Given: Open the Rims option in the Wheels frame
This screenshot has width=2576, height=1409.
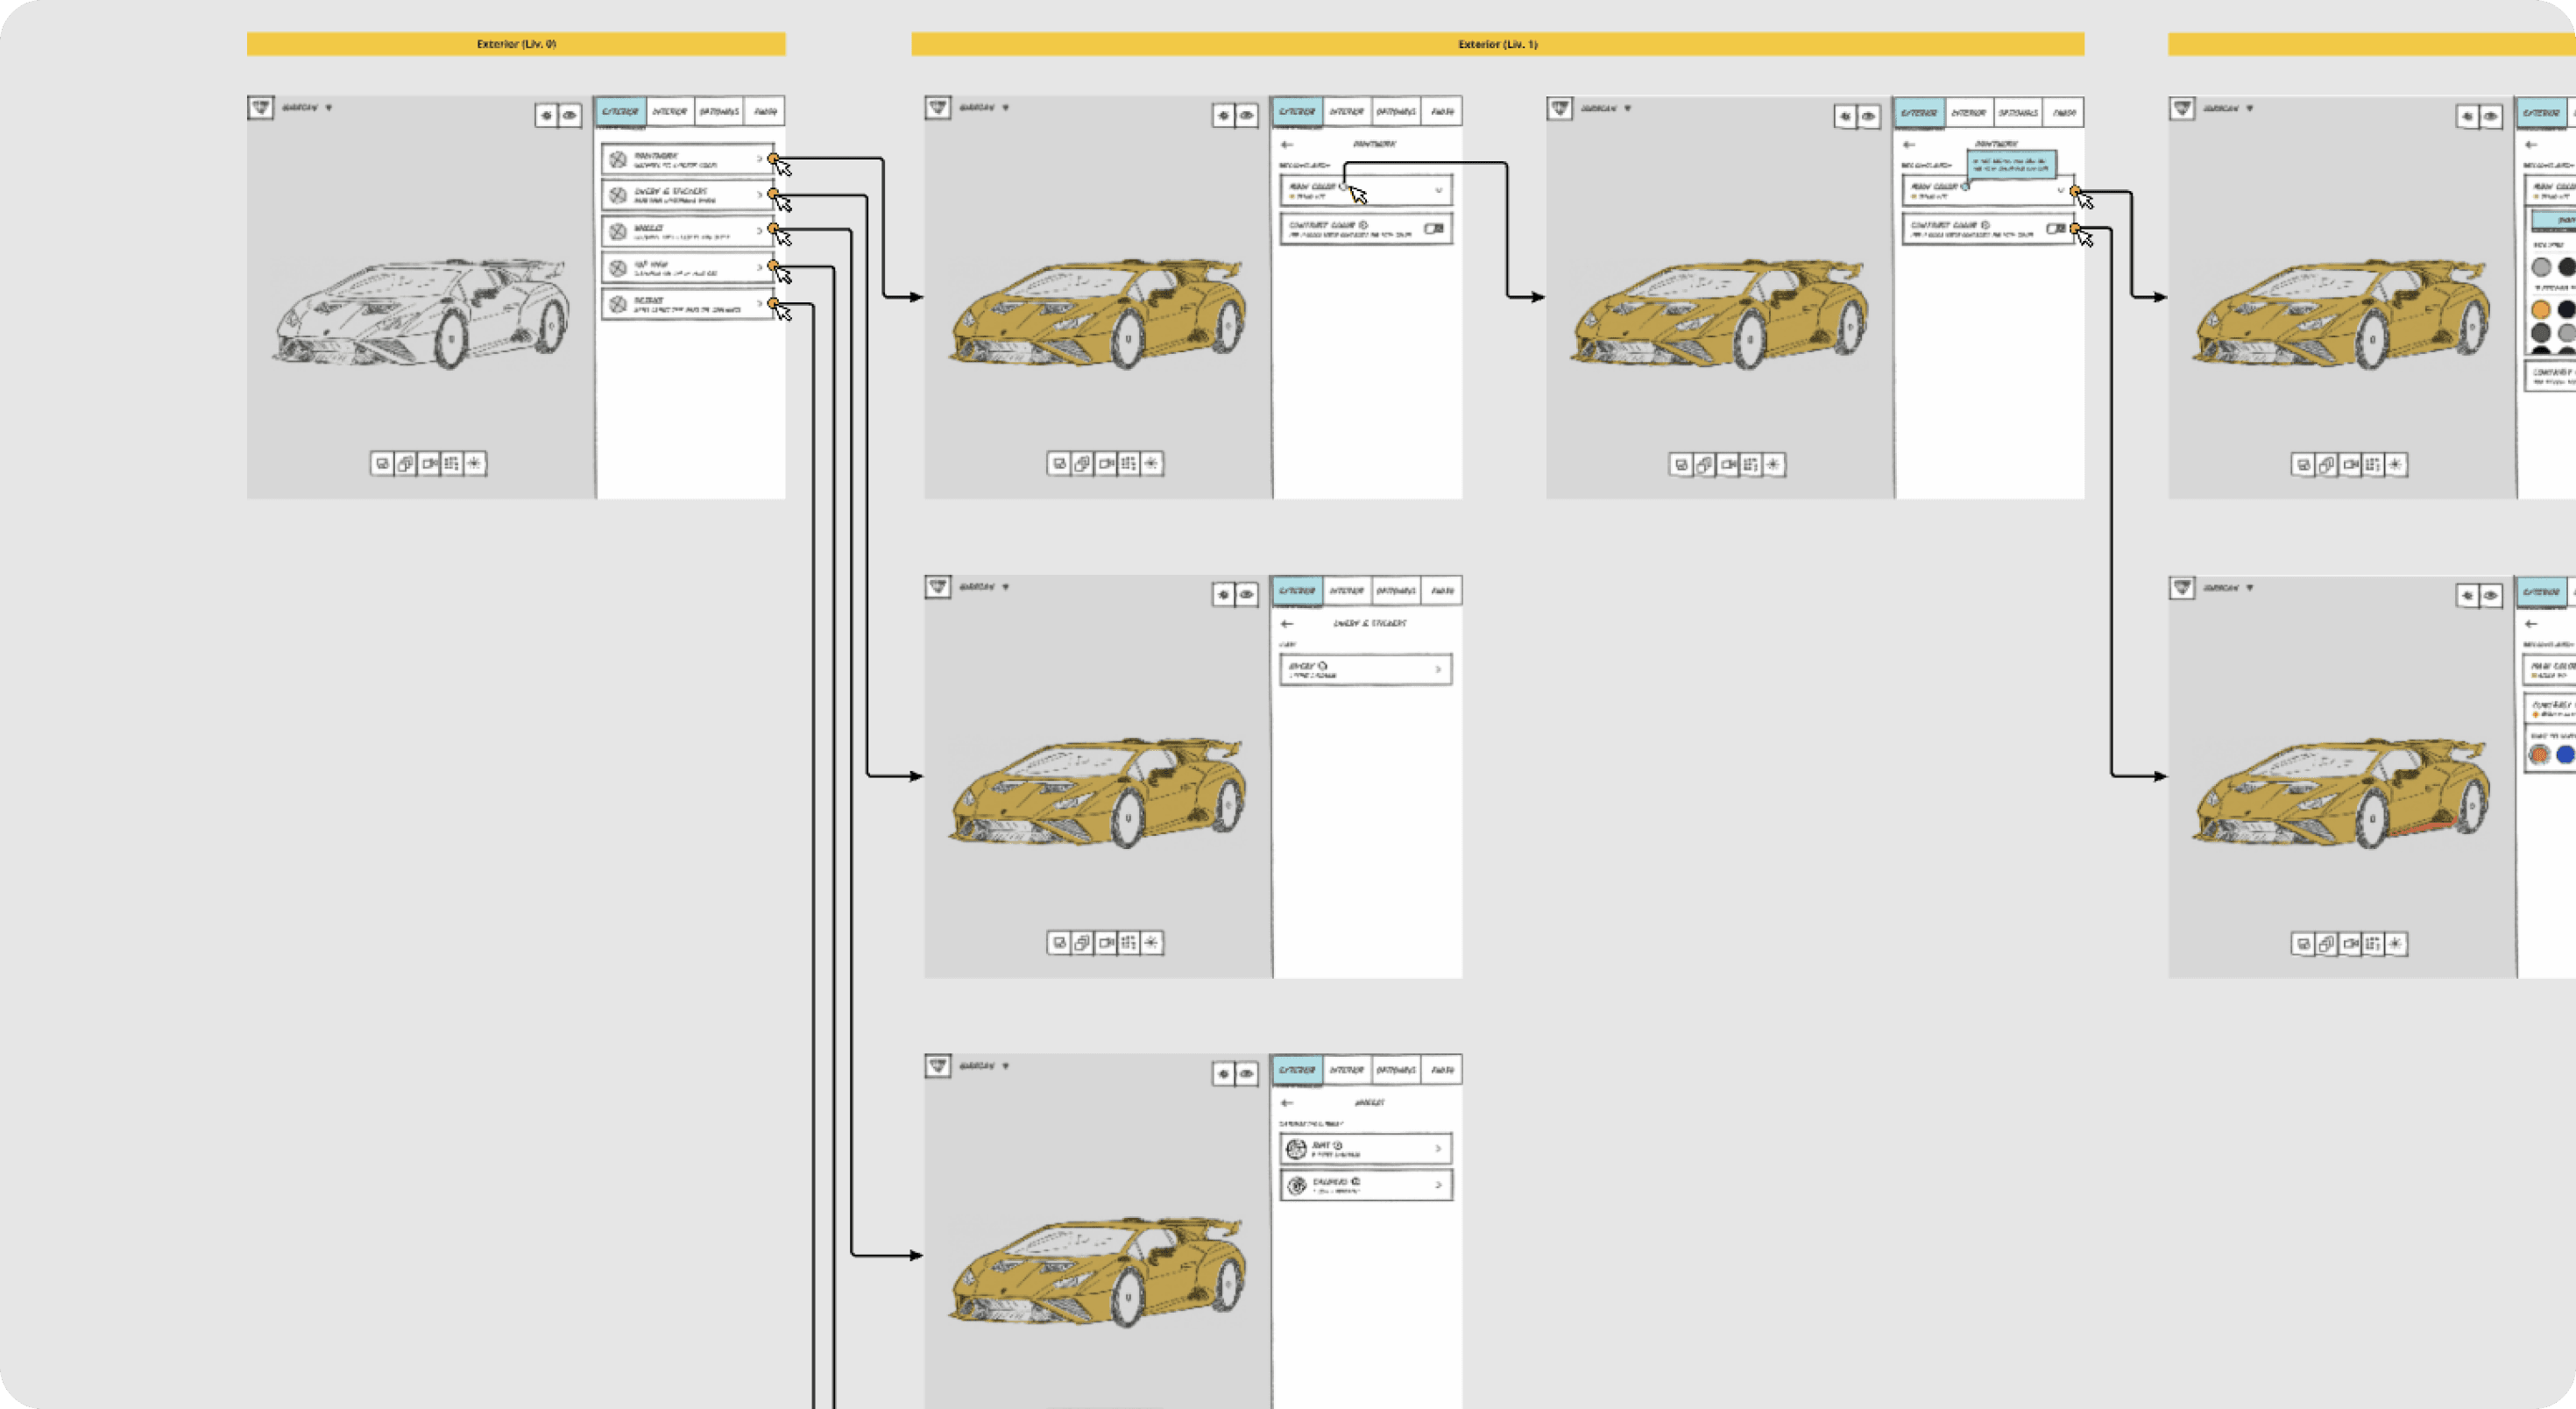Looking at the screenshot, I should (x=1365, y=1149).
